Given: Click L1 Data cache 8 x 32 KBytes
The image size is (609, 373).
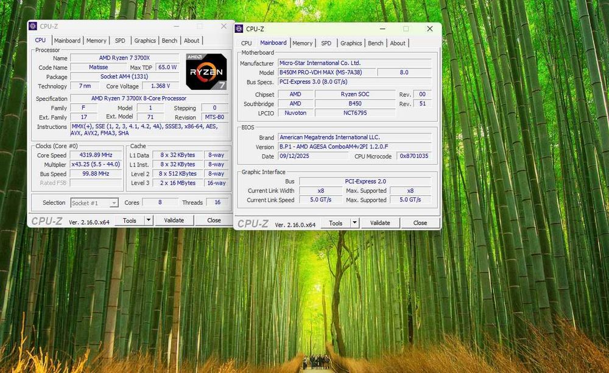Looking at the screenshot, I should coord(178,155).
